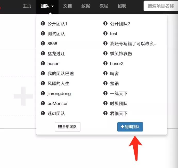Click the icon beside 迷の团队
The width and height of the screenshot is (178, 168).
coord(43,113)
